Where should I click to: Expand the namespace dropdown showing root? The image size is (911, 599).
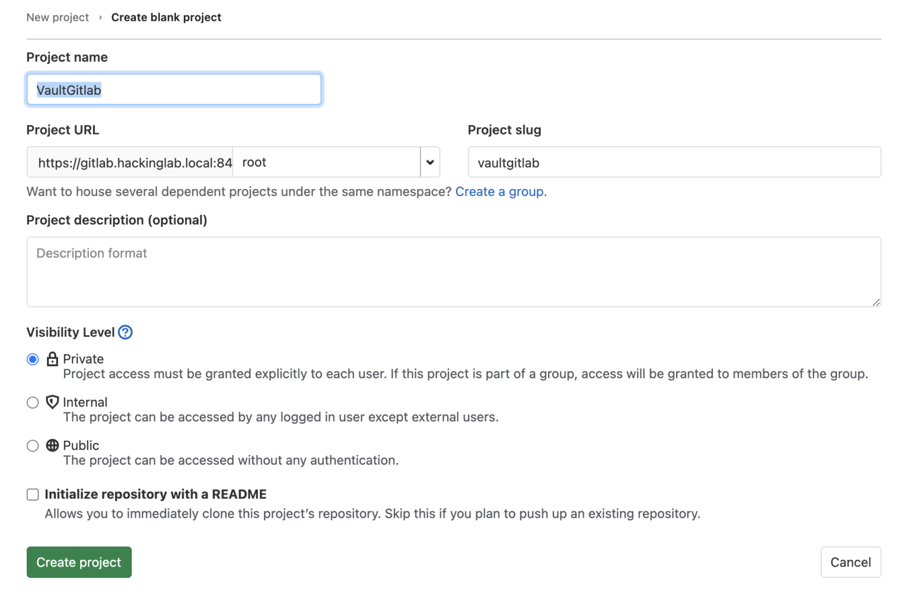tap(430, 162)
